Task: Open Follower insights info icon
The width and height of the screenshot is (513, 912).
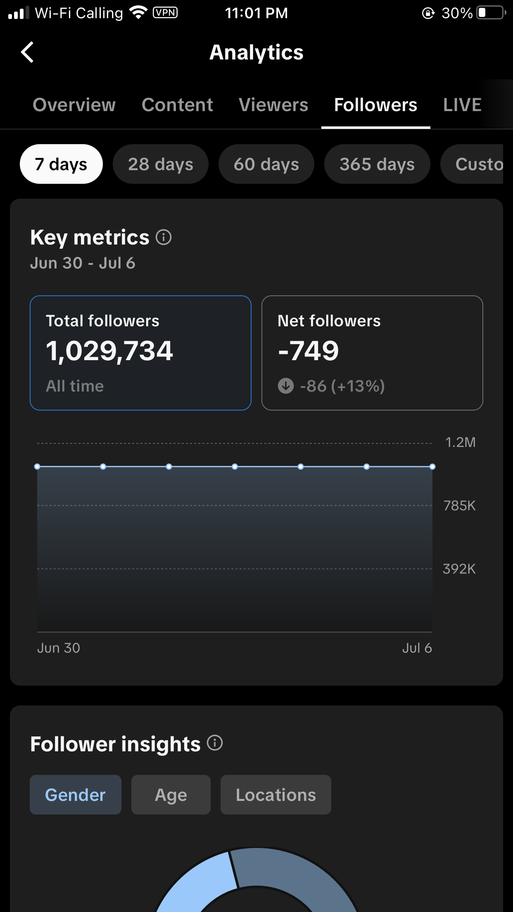Action: click(x=215, y=743)
